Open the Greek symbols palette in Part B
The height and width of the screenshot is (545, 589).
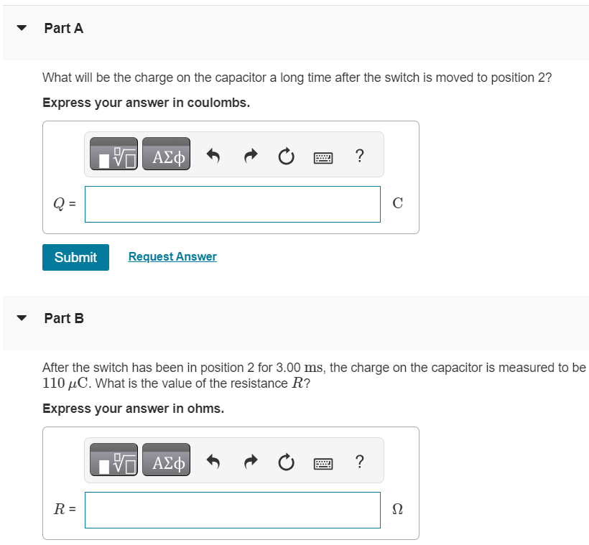tap(167, 460)
